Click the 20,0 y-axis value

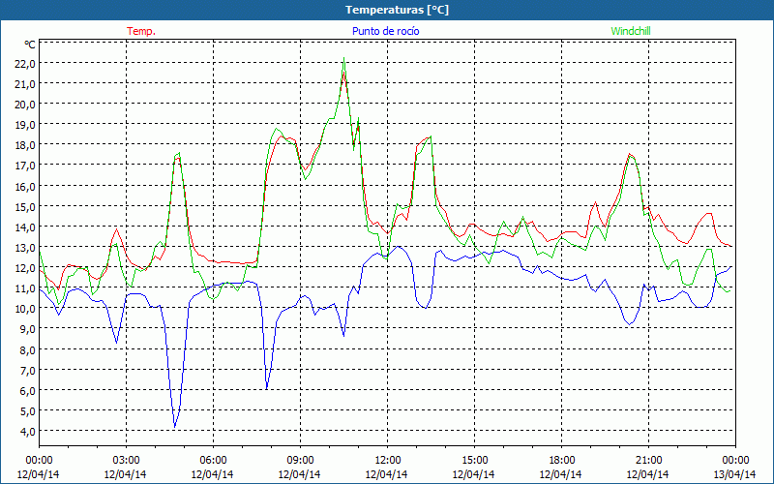pos(25,105)
